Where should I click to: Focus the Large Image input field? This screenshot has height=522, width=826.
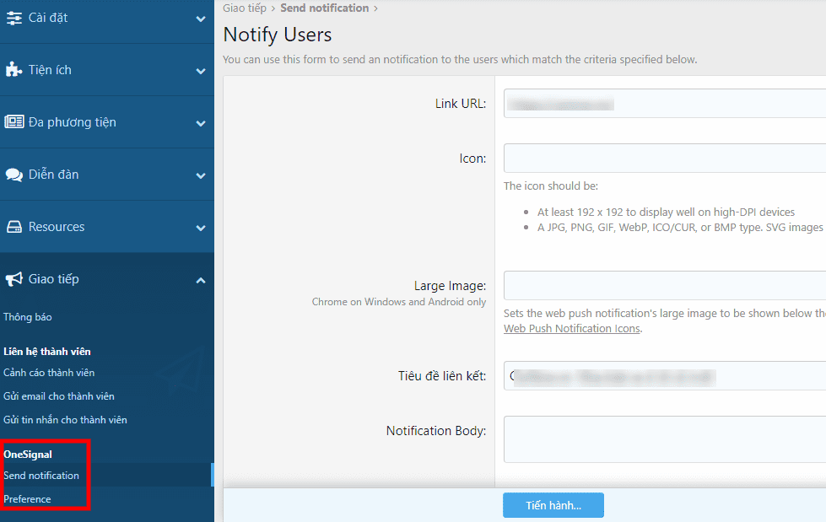pyautogui.click(x=665, y=286)
